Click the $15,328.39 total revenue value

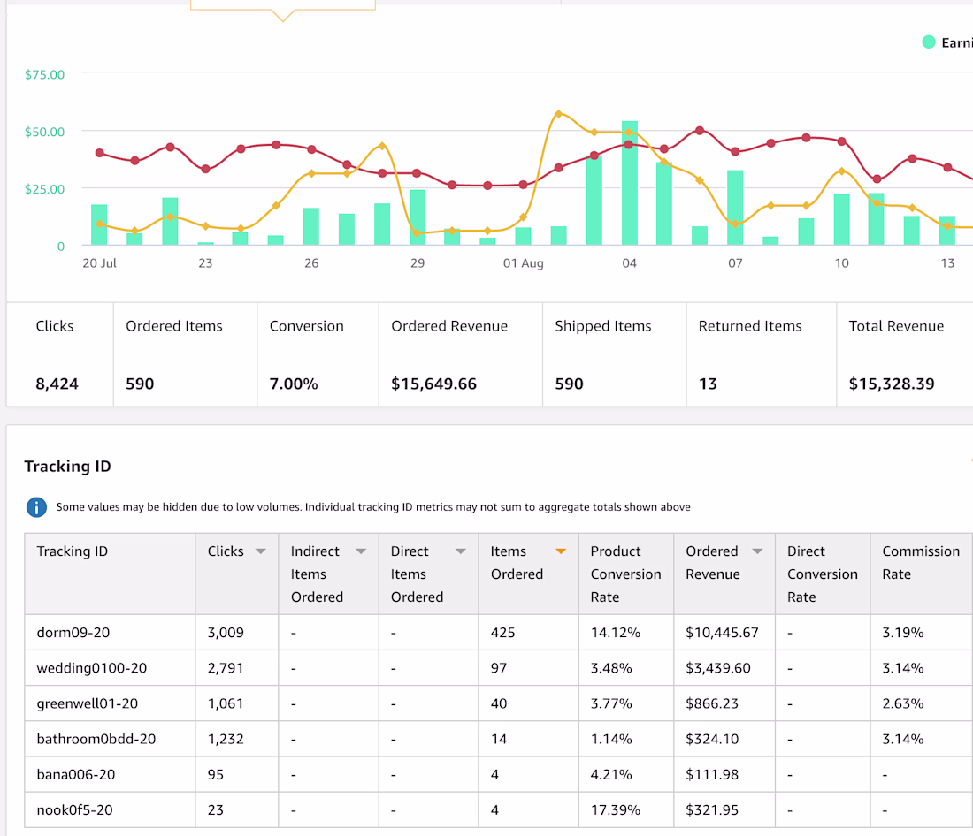[891, 384]
